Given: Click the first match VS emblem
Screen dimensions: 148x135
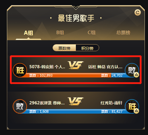Looking at the screenshot, I should coord(76,65).
